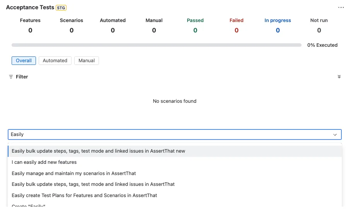Click the STG environment badge
Image resolution: width=358 pixels, height=216 pixels.
(61, 8)
